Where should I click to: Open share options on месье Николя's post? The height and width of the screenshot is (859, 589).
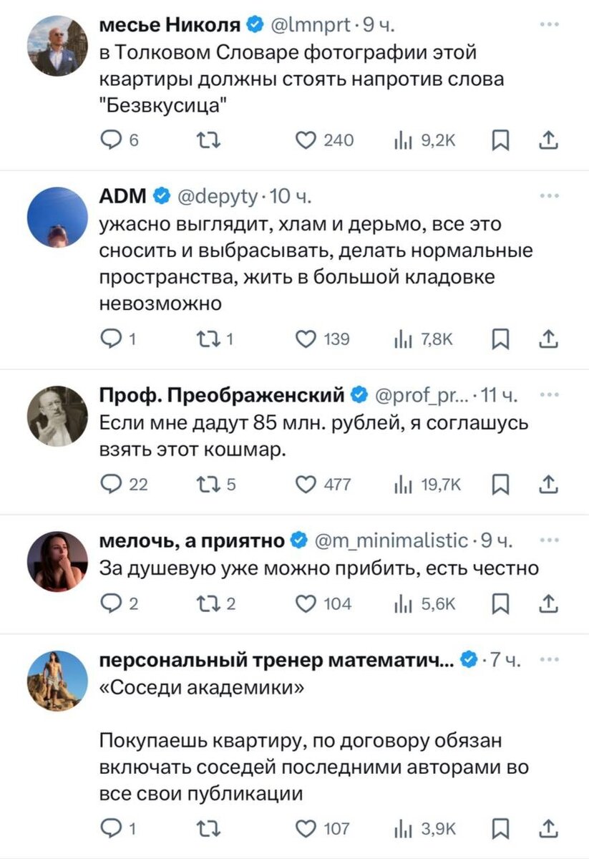tap(549, 140)
